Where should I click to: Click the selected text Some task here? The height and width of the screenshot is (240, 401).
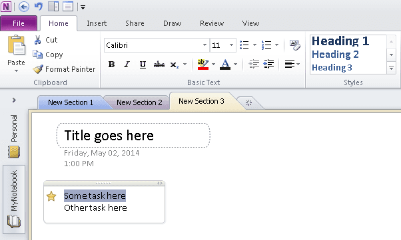point(95,196)
